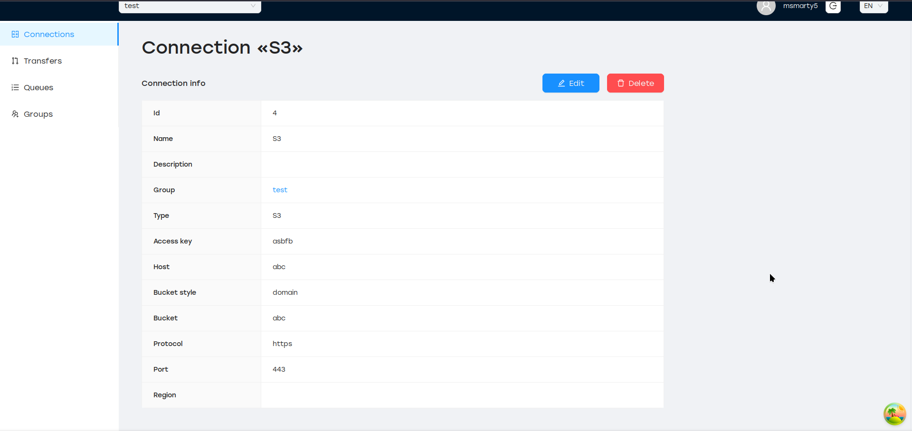Open the 'test' group selector dropdown
This screenshot has height=431, width=912.
coord(190,6)
